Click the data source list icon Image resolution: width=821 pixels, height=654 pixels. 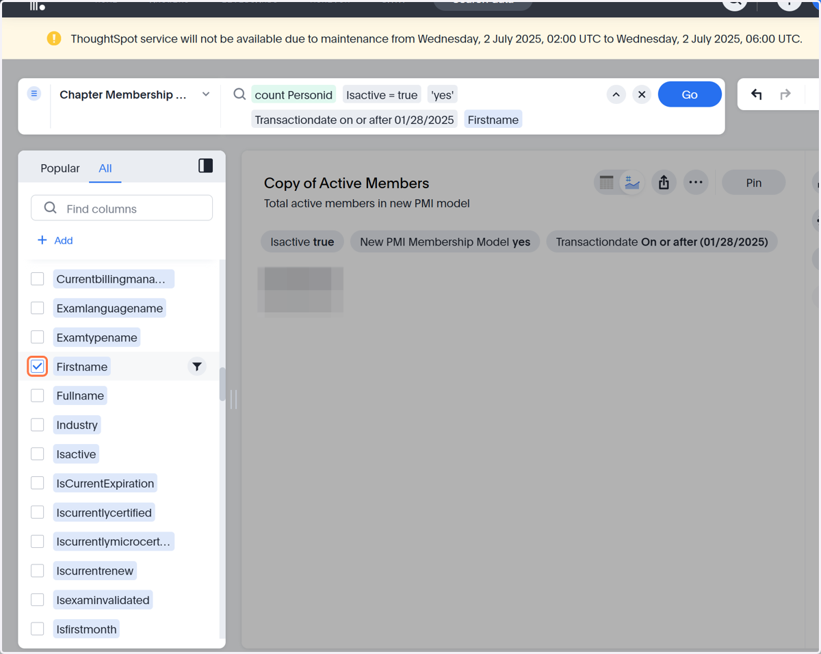coord(34,94)
